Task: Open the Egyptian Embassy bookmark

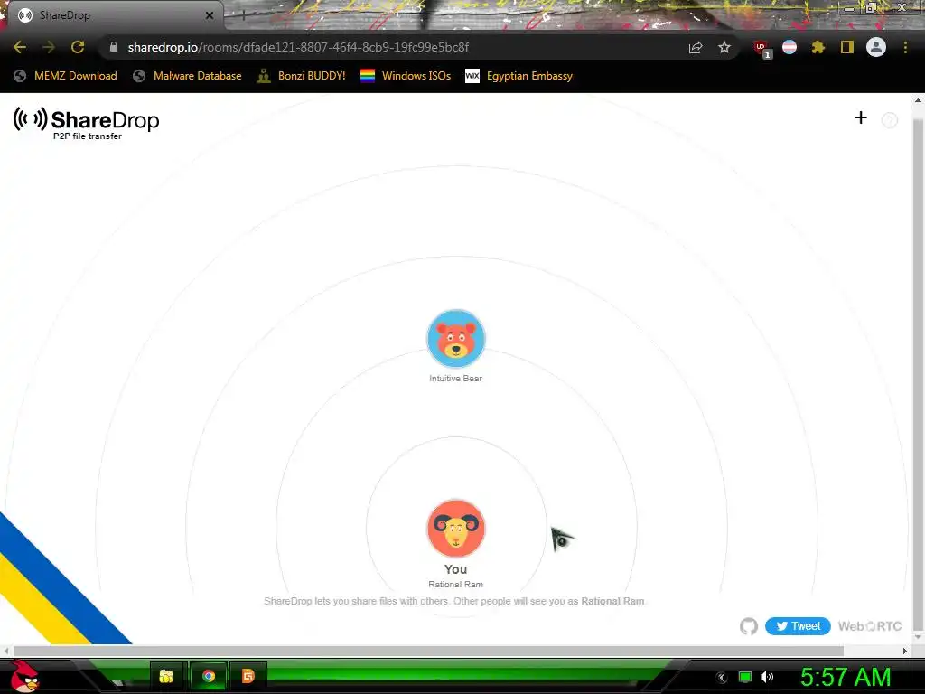Action: tap(519, 76)
